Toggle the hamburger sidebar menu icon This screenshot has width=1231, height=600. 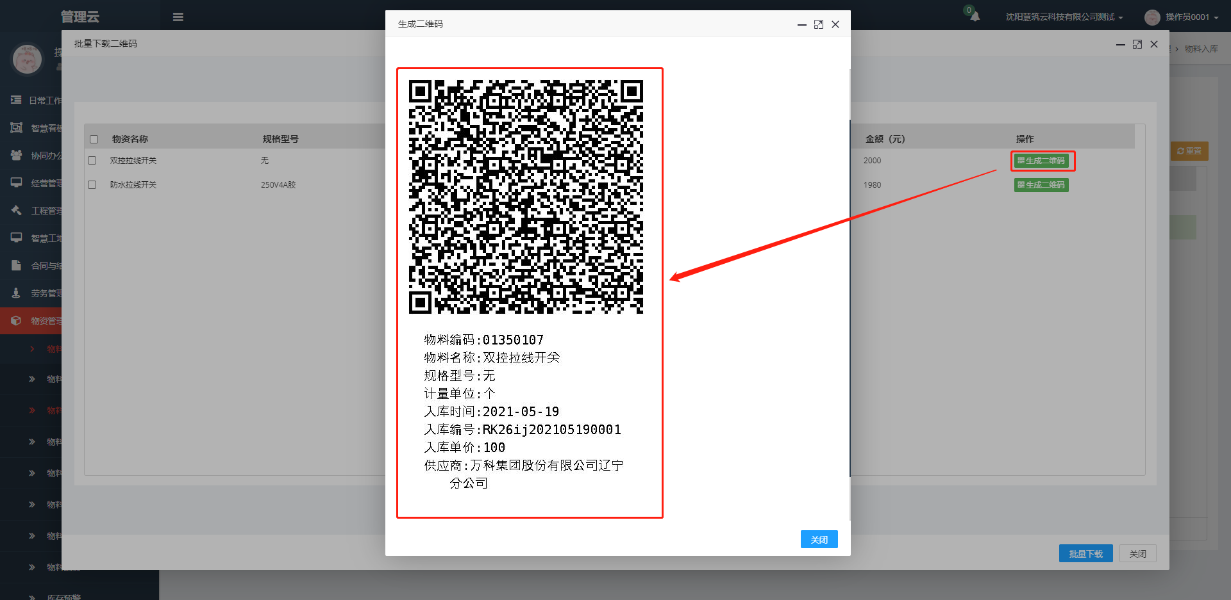pyautogui.click(x=178, y=17)
